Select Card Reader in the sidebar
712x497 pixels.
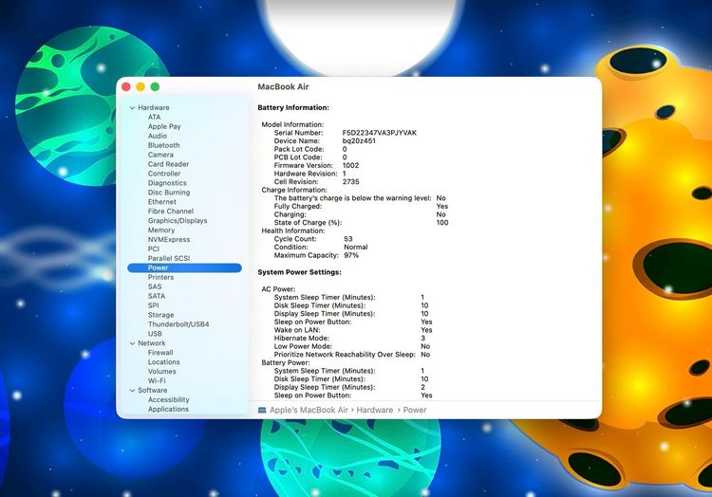(x=168, y=164)
